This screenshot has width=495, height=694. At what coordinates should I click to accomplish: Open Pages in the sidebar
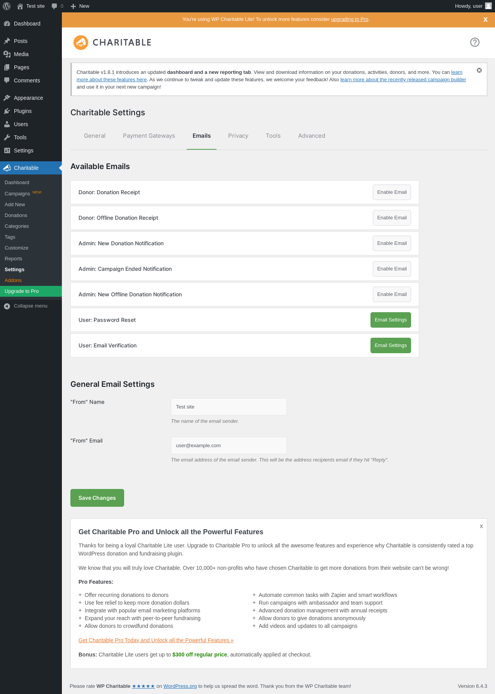click(x=31, y=67)
